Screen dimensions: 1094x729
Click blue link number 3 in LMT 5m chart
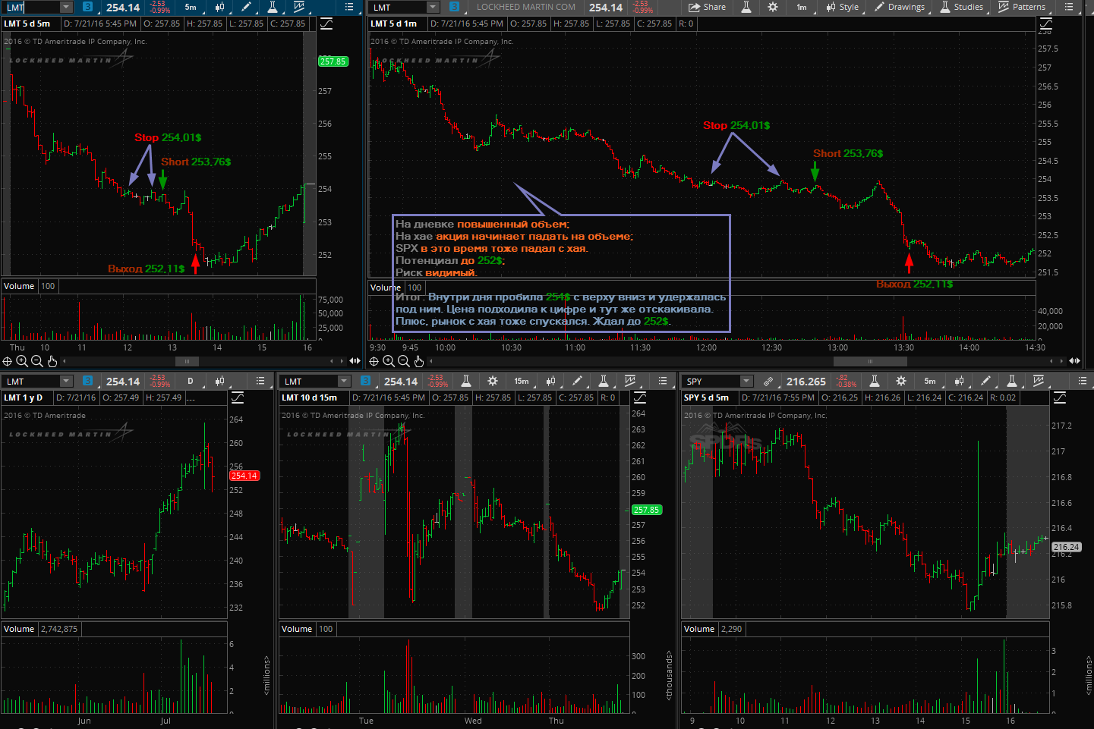click(88, 7)
